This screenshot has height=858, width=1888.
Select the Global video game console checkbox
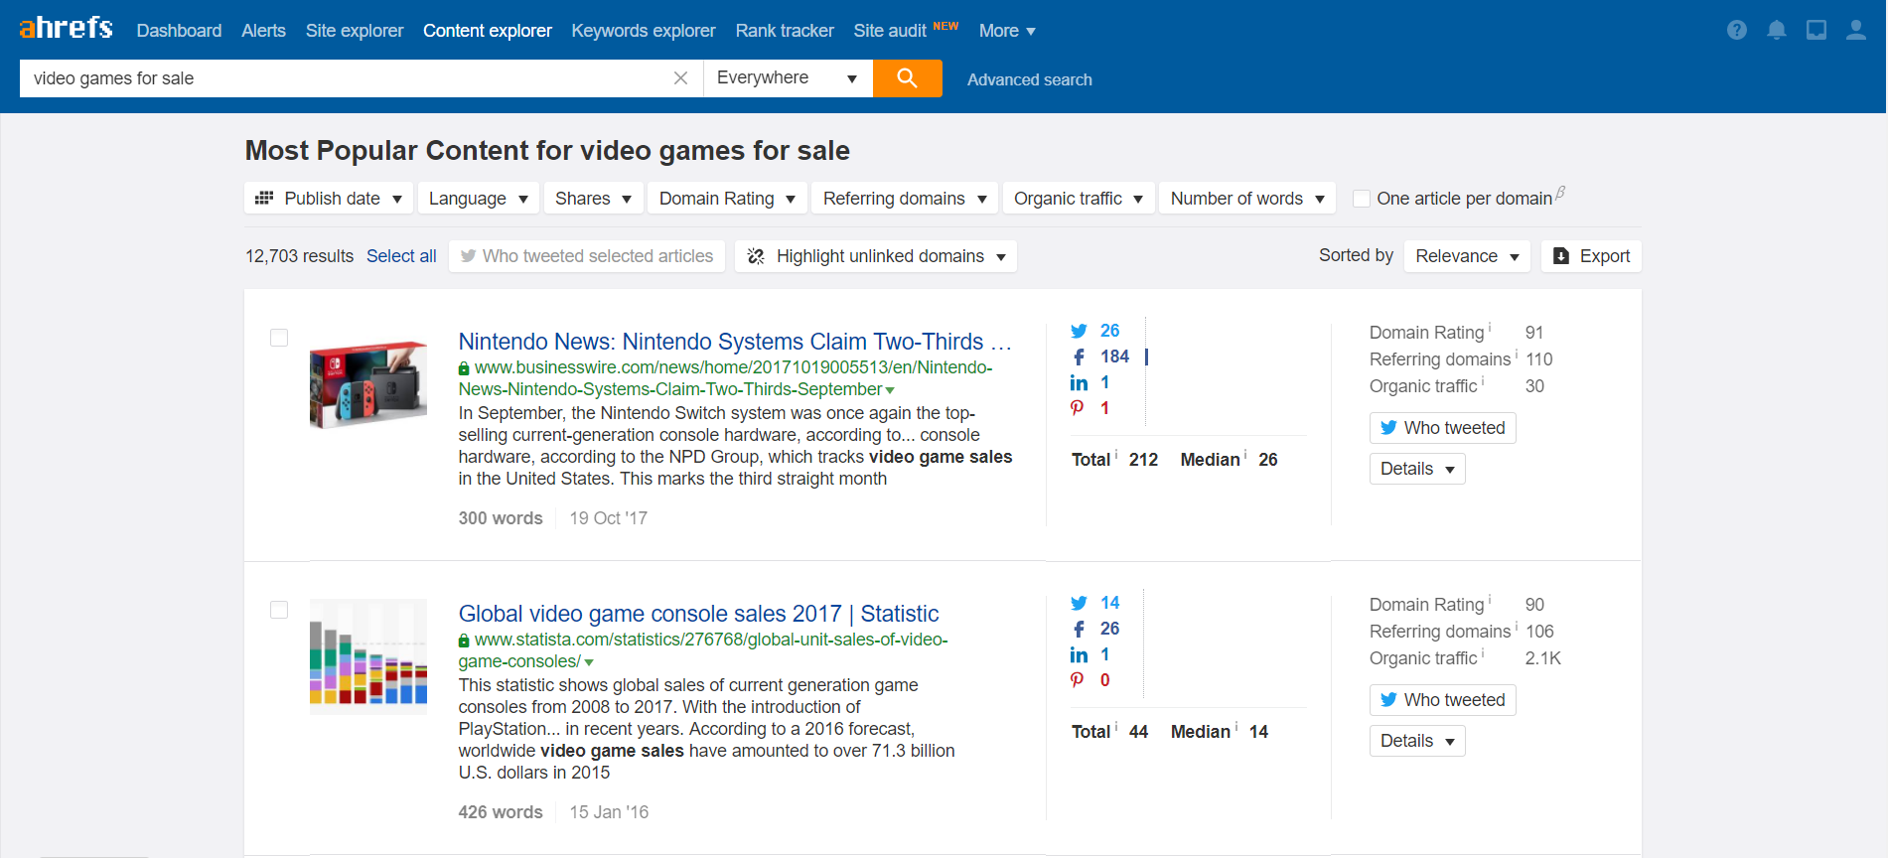279,610
